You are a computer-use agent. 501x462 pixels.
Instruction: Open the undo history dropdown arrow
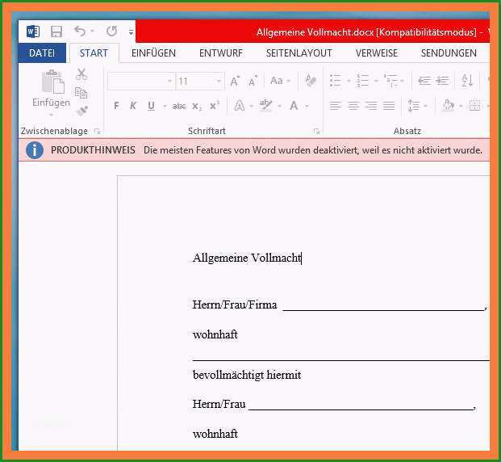[x=92, y=31]
